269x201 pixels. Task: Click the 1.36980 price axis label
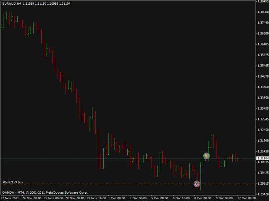pos(263,33)
